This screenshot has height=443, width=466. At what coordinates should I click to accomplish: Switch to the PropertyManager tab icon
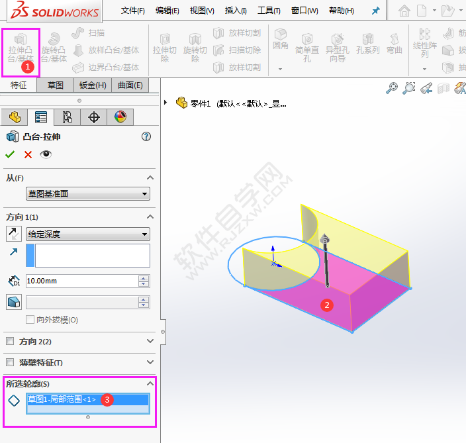[41, 117]
